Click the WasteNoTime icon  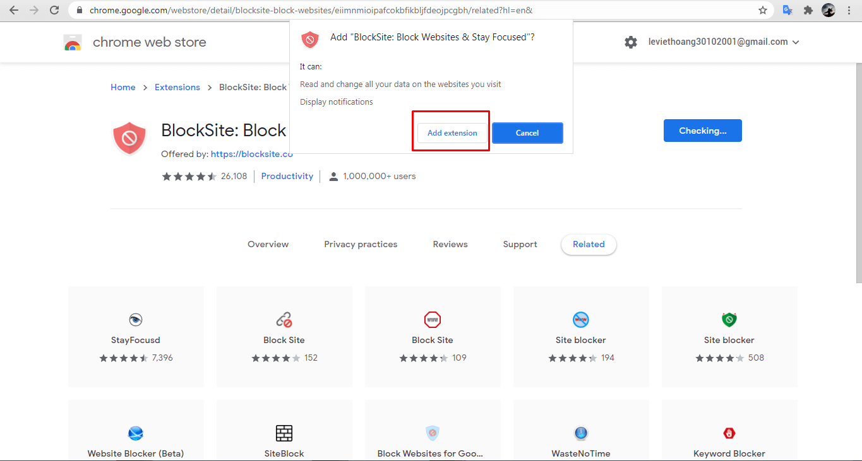tap(581, 433)
